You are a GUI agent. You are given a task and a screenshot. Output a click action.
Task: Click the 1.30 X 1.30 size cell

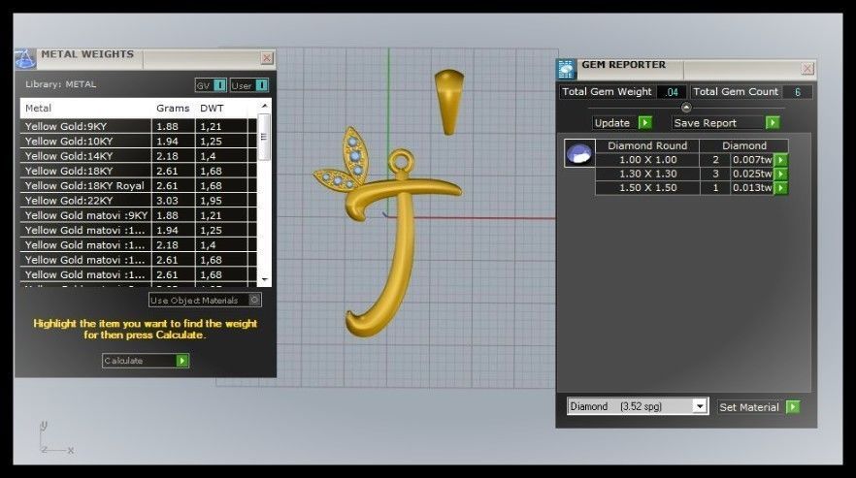(647, 175)
